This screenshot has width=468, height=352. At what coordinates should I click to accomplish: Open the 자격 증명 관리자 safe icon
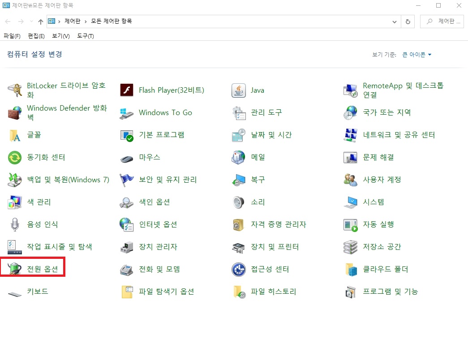point(238,224)
